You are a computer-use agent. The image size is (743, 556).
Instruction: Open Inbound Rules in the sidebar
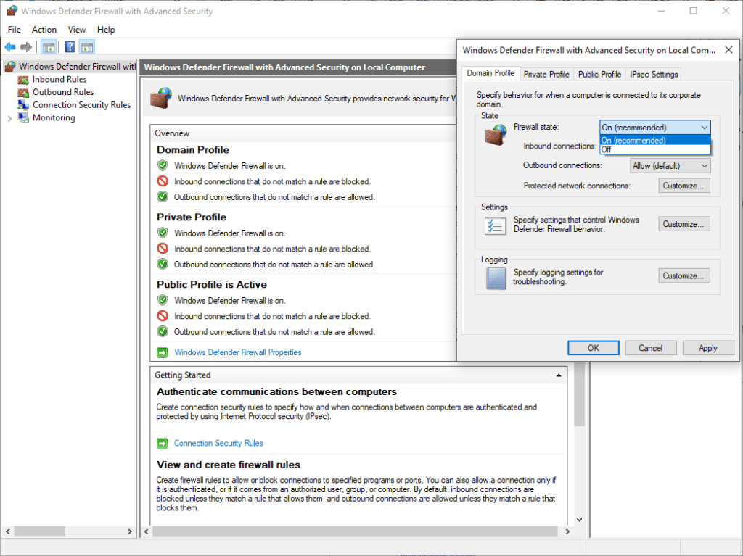click(x=58, y=79)
